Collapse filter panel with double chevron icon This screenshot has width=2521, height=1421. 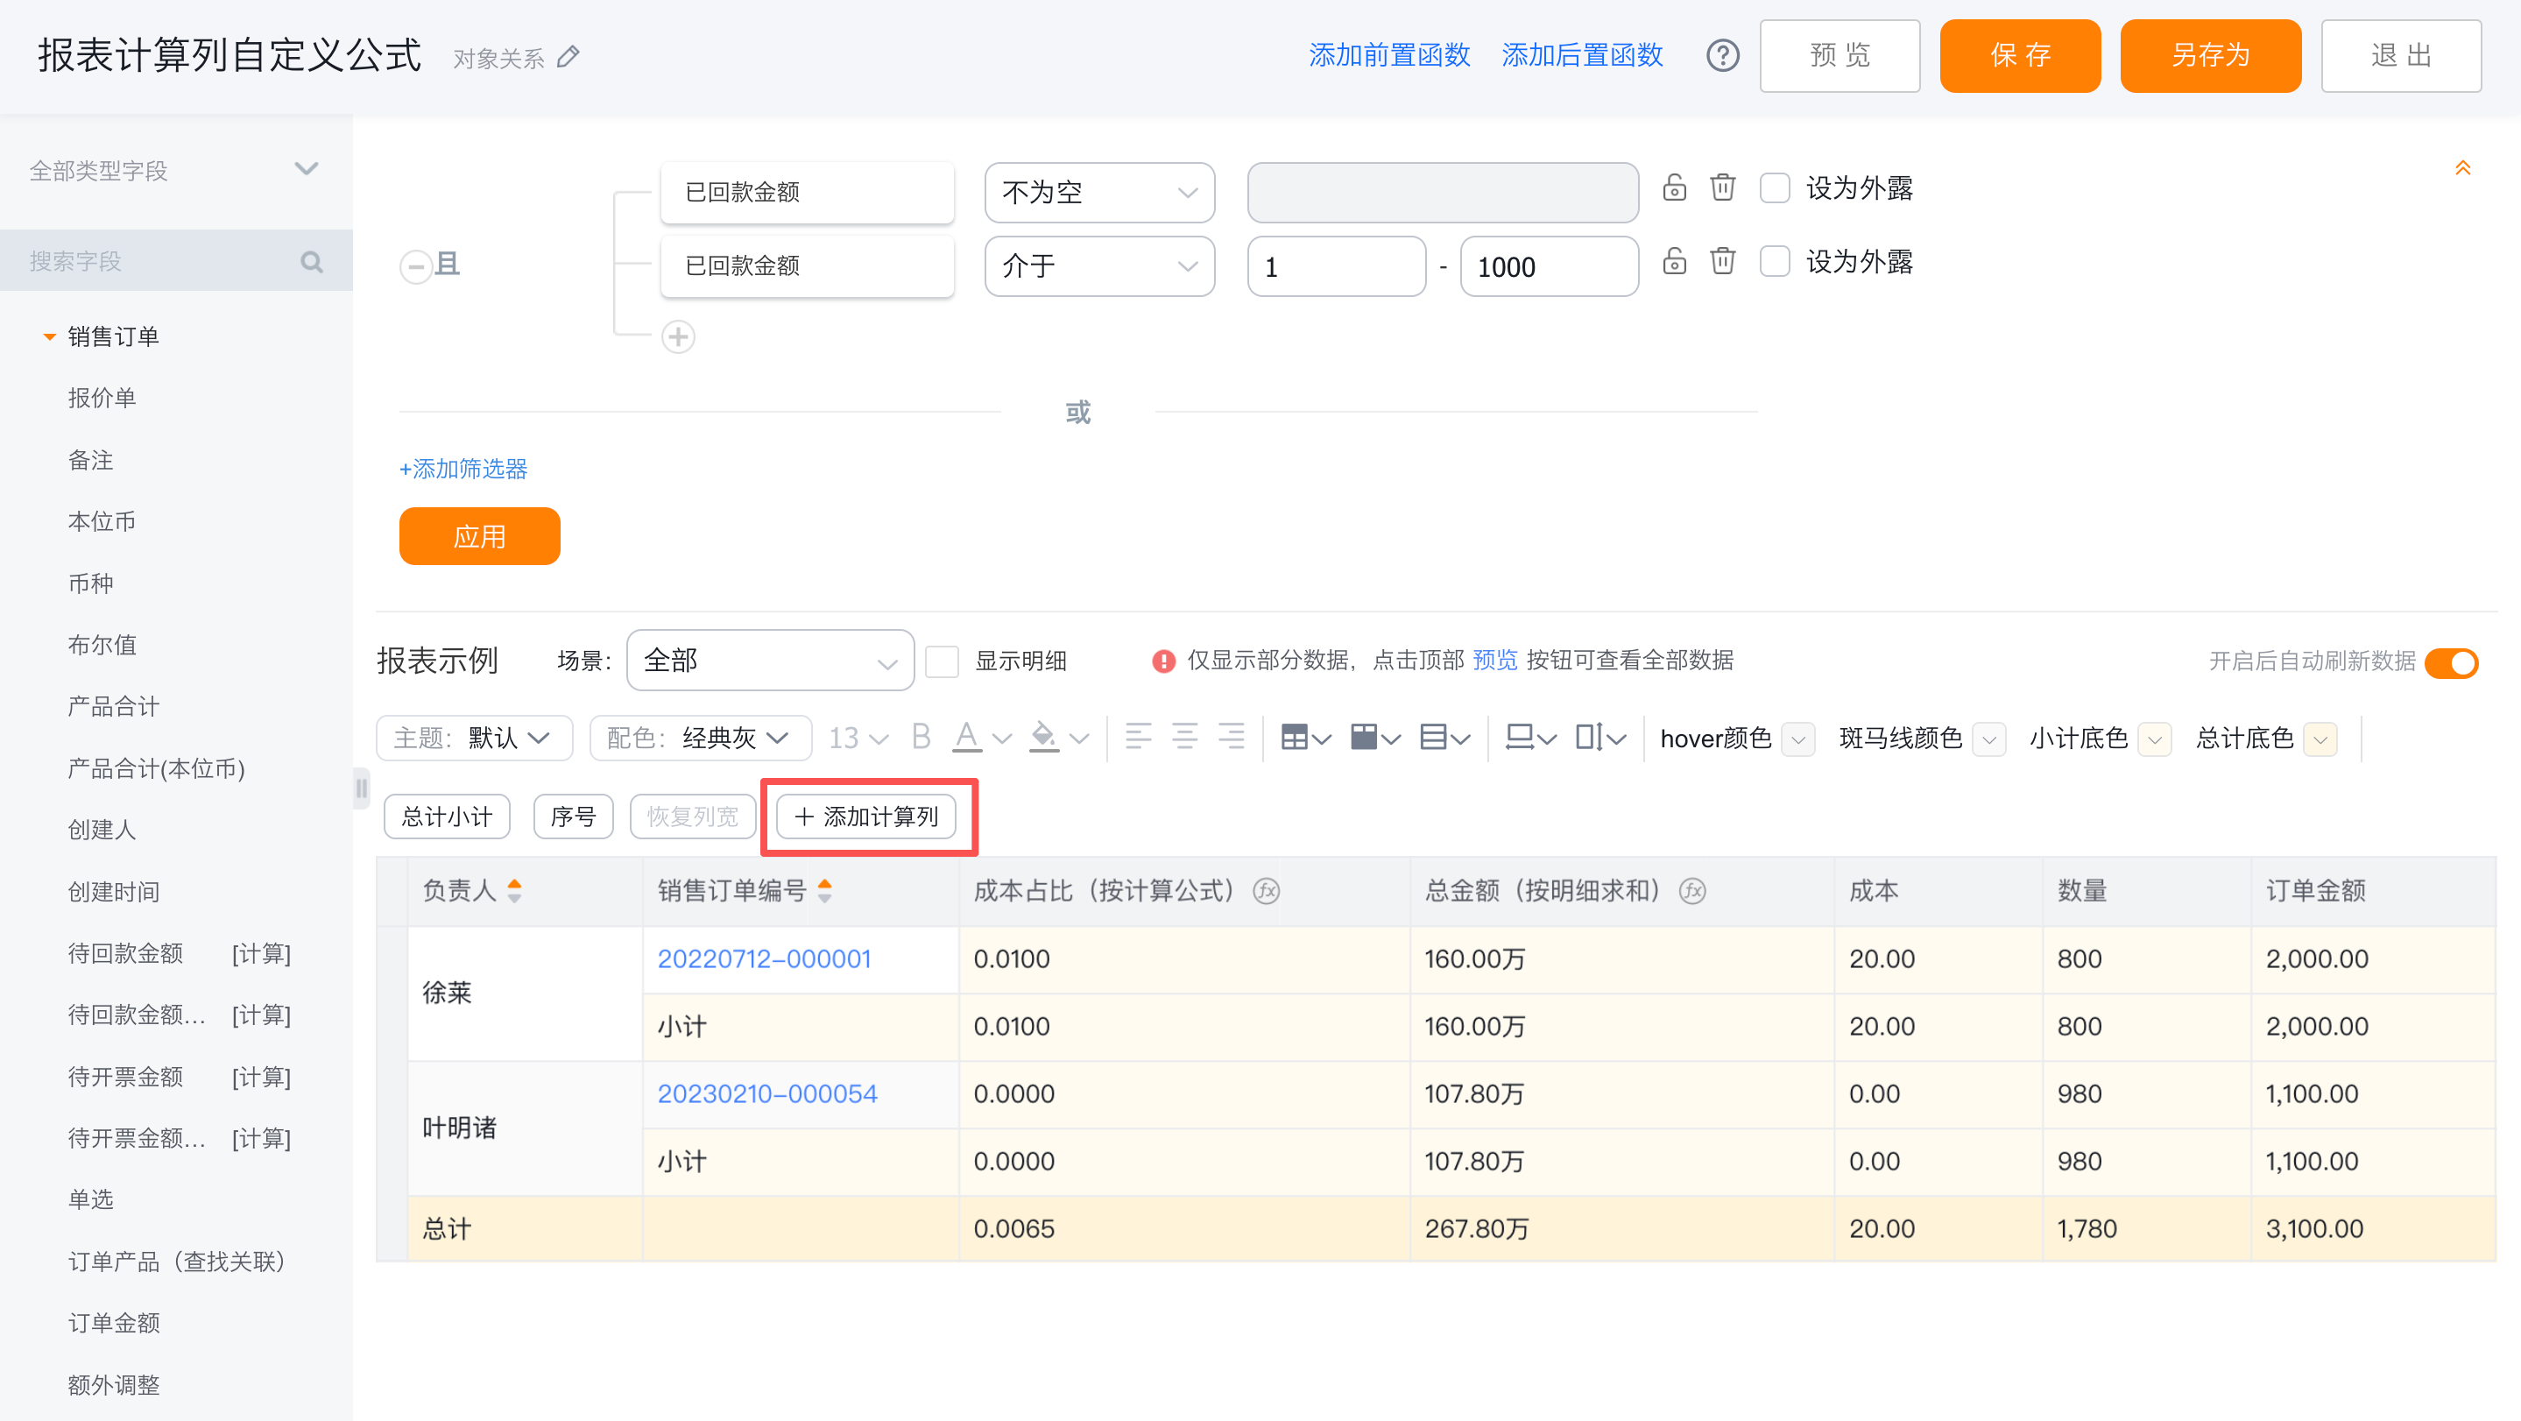[x=2462, y=168]
